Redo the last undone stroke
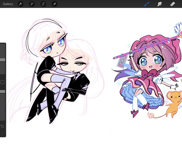Screen dimensions: 182x146 [x=2, y=134]
